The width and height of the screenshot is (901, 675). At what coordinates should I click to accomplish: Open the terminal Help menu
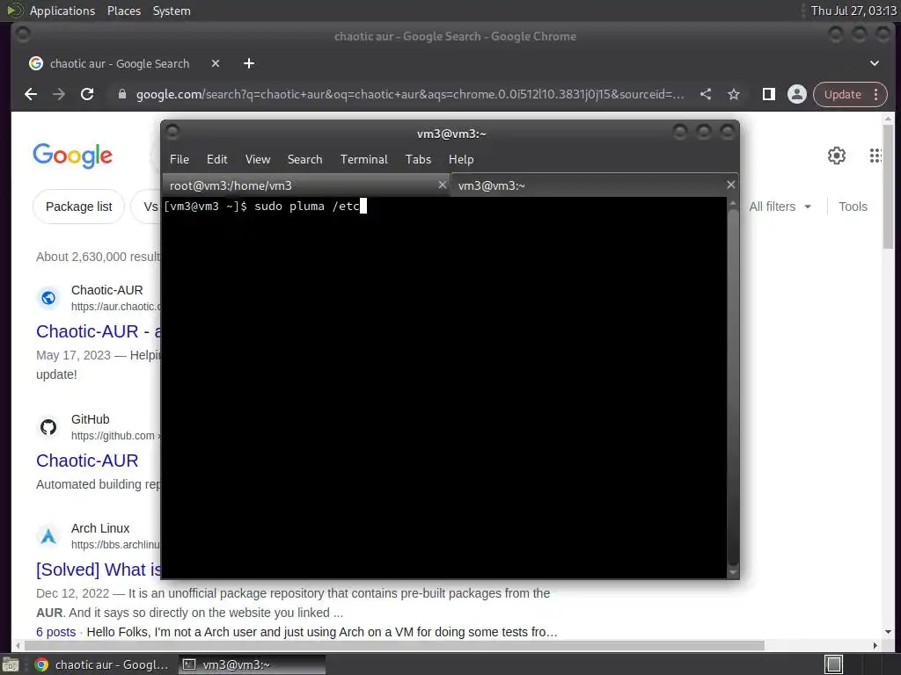click(x=461, y=159)
